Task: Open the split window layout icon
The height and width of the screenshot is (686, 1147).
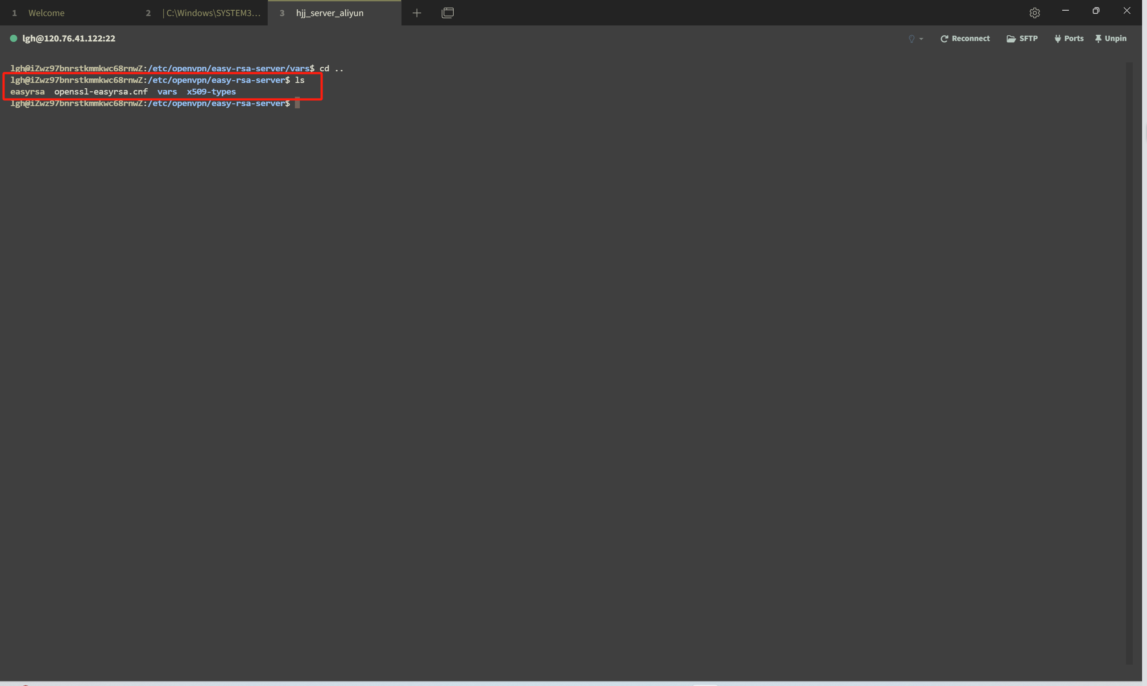Action: pyautogui.click(x=447, y=13)
